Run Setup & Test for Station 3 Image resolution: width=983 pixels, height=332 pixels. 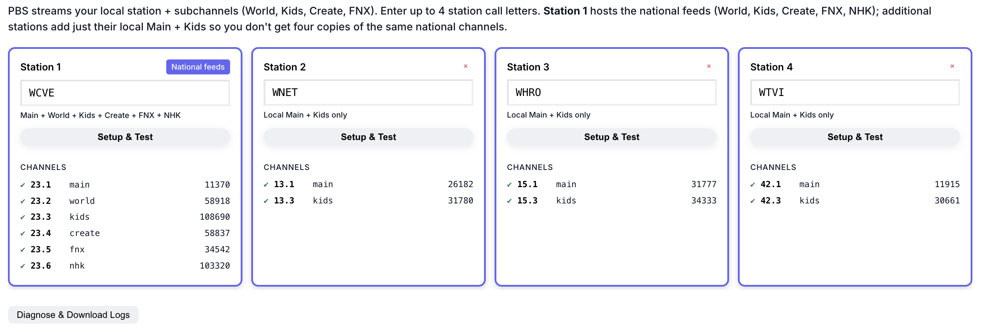612,137
